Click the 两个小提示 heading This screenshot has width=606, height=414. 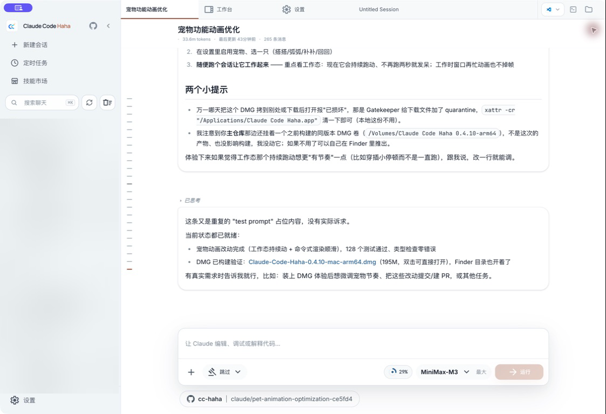coord(206,89)
